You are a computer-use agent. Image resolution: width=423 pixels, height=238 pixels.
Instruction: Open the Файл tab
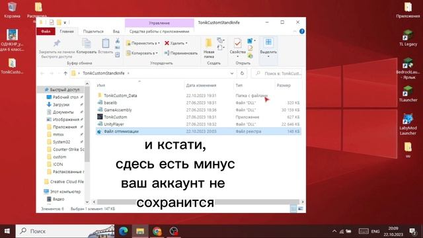46,31
